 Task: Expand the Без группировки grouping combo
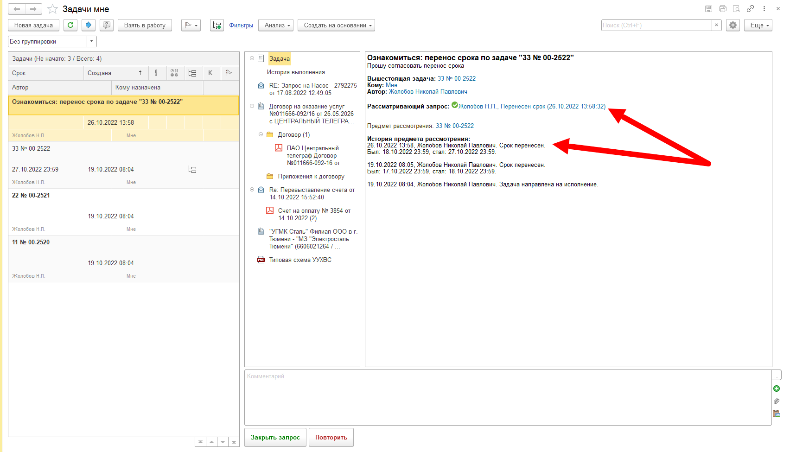(91, 41)
